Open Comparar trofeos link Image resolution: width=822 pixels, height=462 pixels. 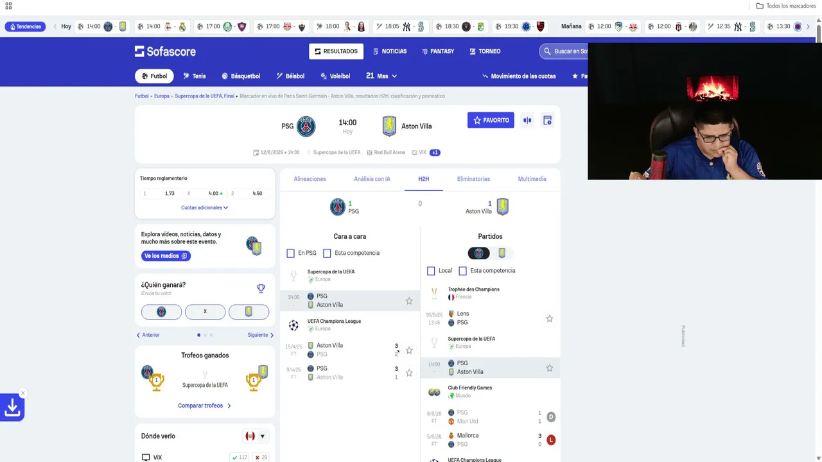[x=204, y=406]
